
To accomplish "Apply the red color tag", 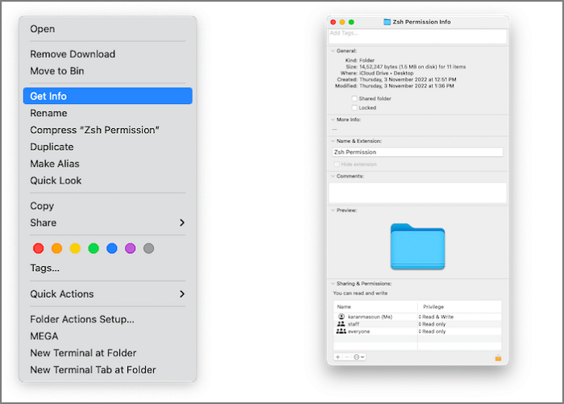I will [38, 248].
